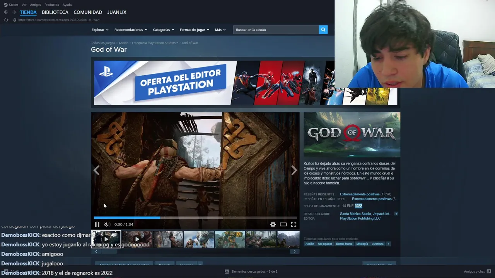
Task: Open the Ayuda menu
Action: (x=67, y=5)
